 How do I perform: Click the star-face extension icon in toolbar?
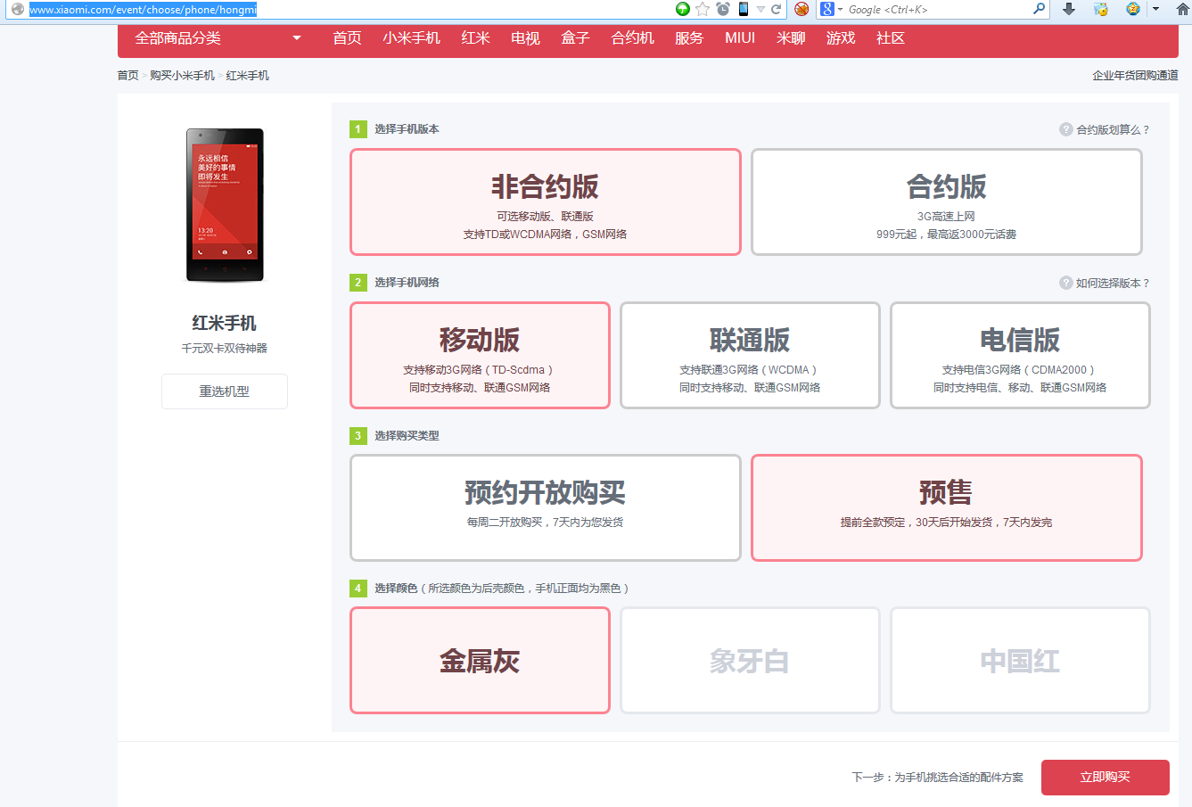click(1133, 9)
